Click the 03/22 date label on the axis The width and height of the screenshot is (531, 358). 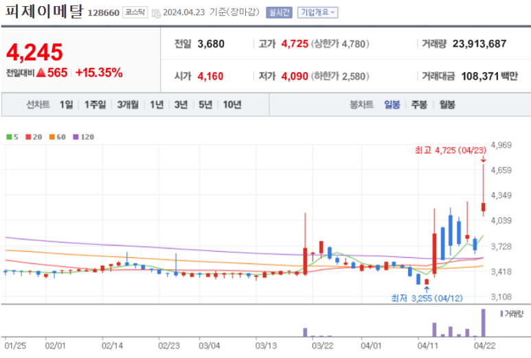[322, 346]
